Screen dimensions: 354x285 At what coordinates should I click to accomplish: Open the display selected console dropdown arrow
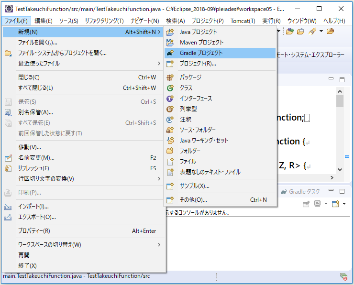point(326,204)
